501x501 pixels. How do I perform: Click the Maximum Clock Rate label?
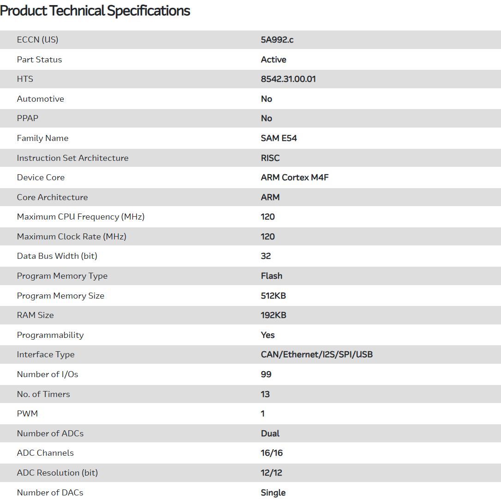(72, 237)
